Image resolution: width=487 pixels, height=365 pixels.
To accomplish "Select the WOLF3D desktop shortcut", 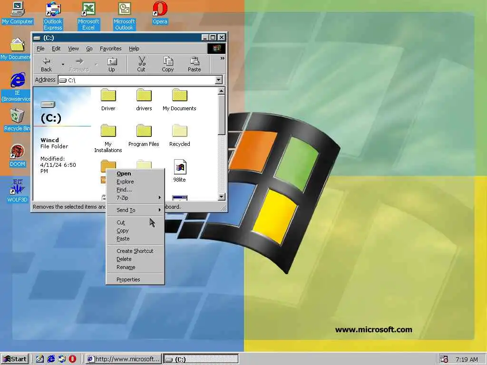I will [18, 191].
